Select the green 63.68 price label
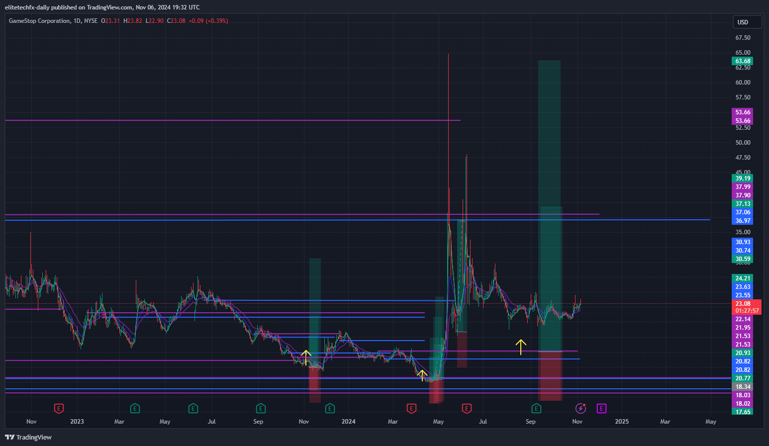Image resolution: width=769 pixels, height=446 pixels. [x=742, y=61]
